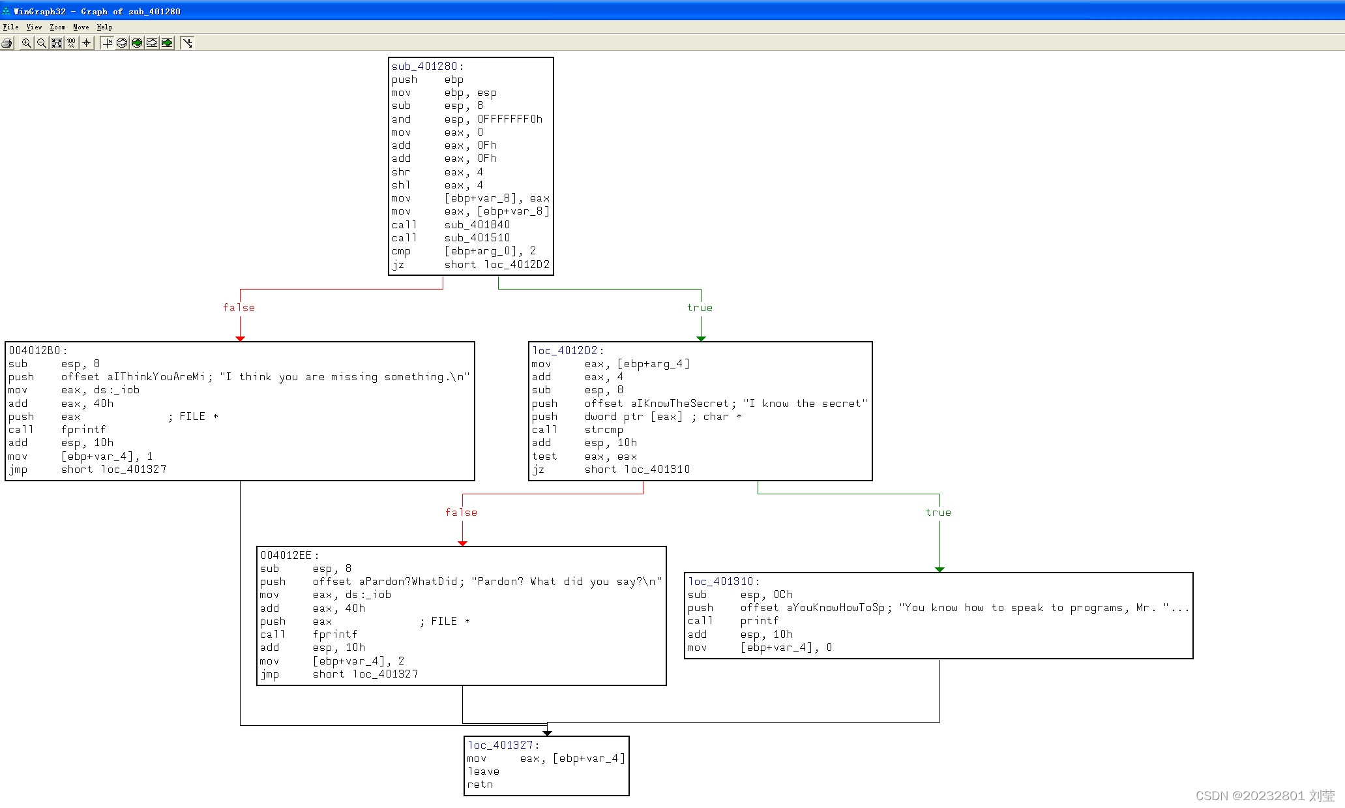Click the 'call strcmp' instruction
Viewport: 1345px width, 808px height.
[x=577, y=430]
